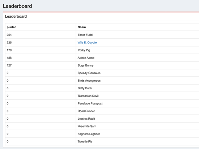
Task: Click the Speedy Gonzales row
Action: click(102, 73)
